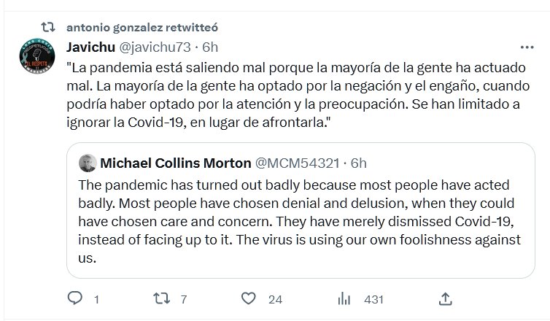The width and height of the screenshot is (550, 321).
Task: Like the tweet with the heart icon
Action: [x=249, y=298]
